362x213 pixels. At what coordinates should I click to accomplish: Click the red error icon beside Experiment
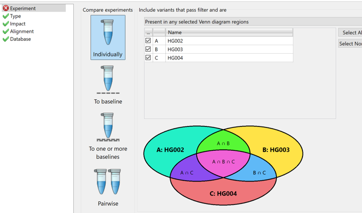(6, 8)
